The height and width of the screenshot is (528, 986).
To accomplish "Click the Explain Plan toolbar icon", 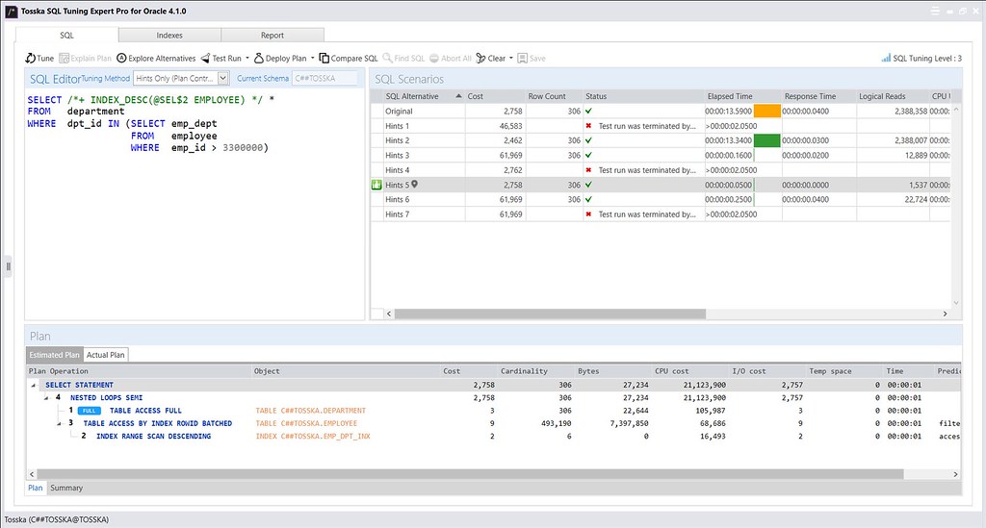I will point(64,59).
